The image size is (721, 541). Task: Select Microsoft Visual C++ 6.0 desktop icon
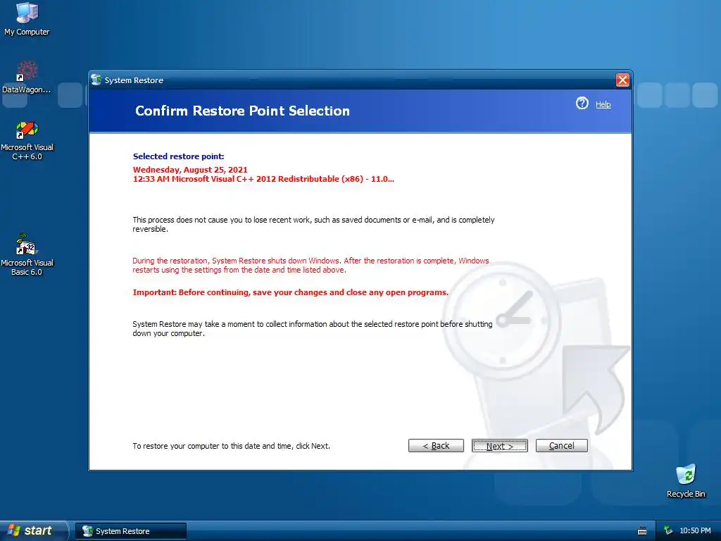coord(27,141)
